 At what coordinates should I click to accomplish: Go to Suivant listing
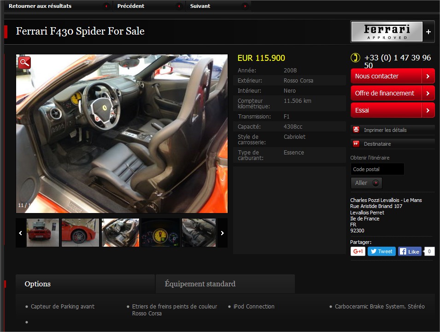(x=200, y=6)
